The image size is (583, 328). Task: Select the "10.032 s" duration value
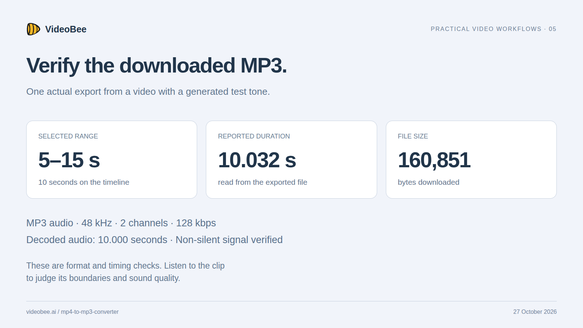tap(257, 160)
